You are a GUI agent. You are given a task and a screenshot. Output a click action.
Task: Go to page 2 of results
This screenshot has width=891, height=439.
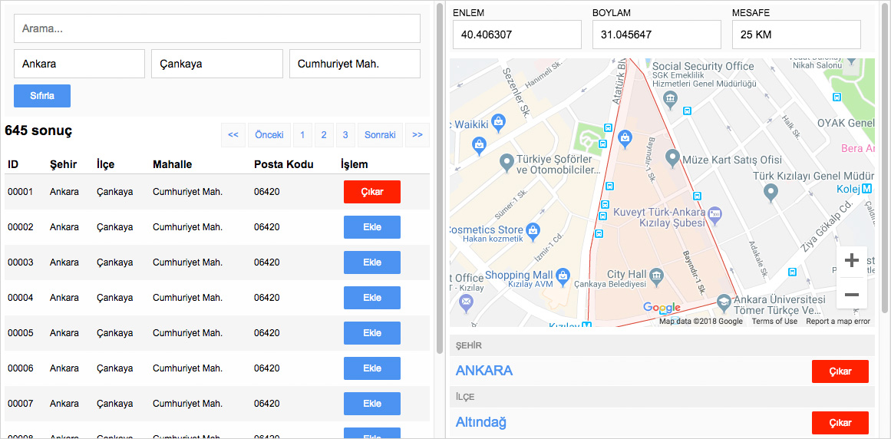(x=324, y=135)
